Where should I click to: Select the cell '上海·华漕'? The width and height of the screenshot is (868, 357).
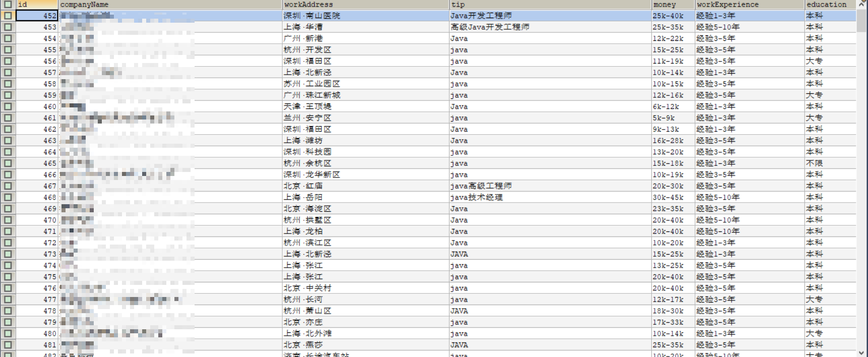tap(365, 27)
